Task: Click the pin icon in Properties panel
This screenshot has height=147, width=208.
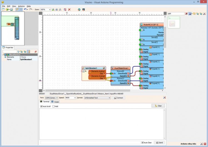Action: [35, 51]
